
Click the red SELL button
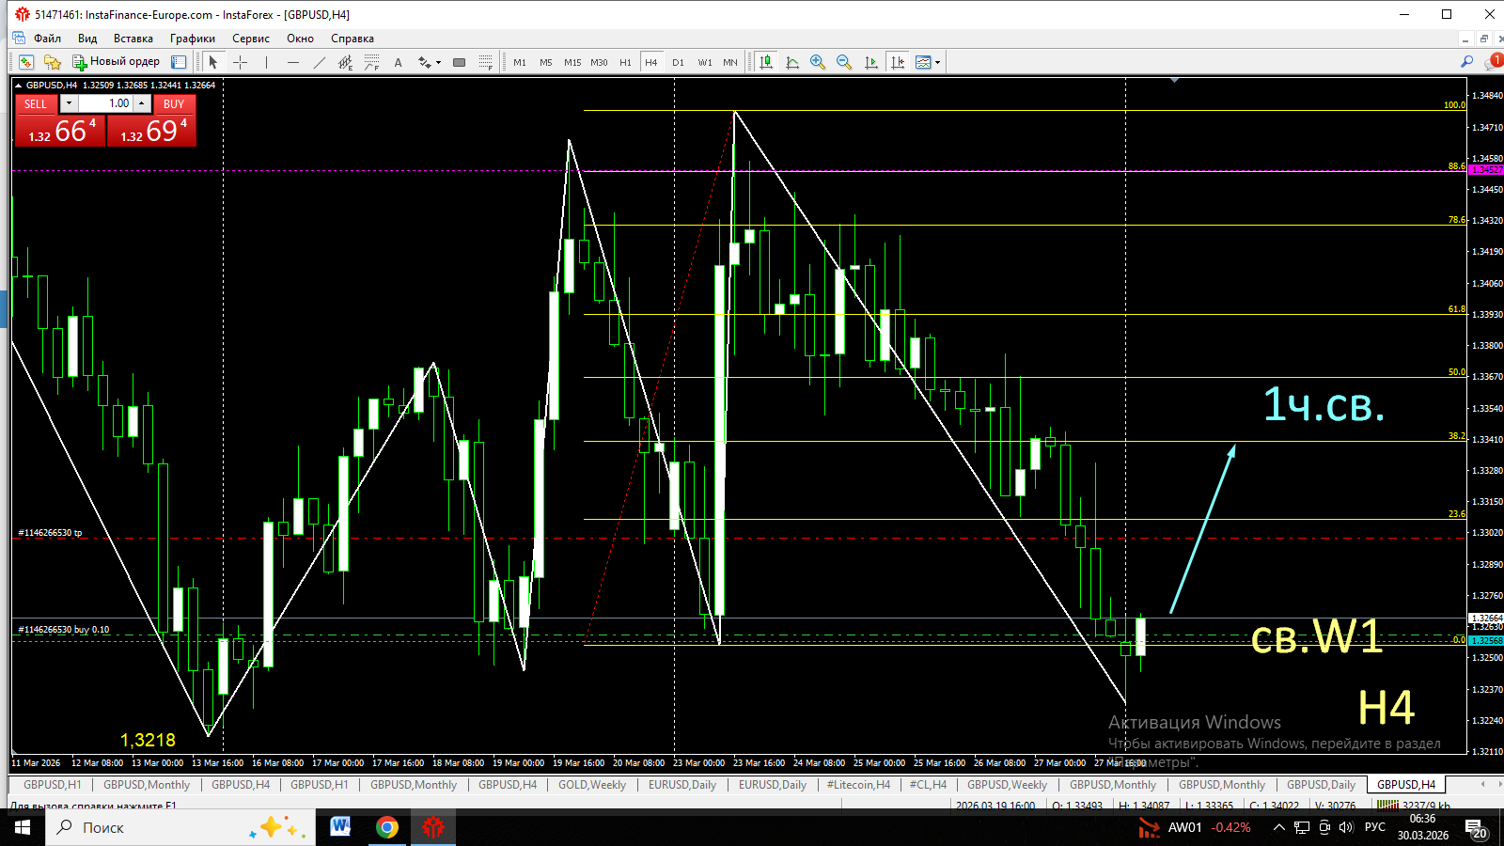point(36,103)
